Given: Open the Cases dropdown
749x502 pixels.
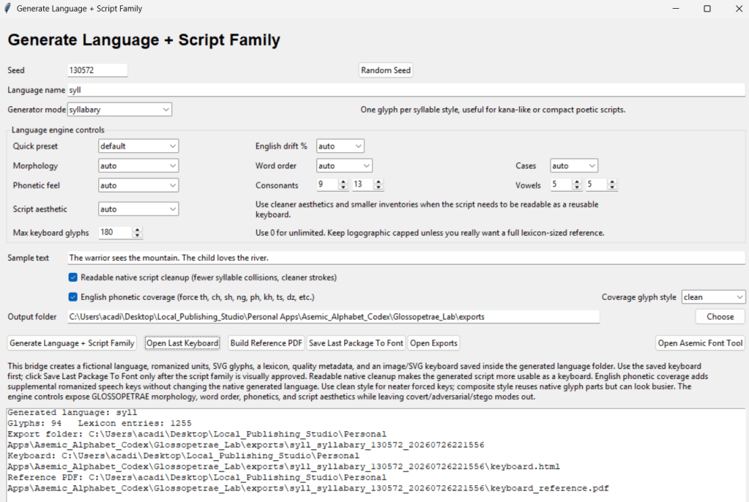Looking at the screenshot, I should [x=574, y=165].
